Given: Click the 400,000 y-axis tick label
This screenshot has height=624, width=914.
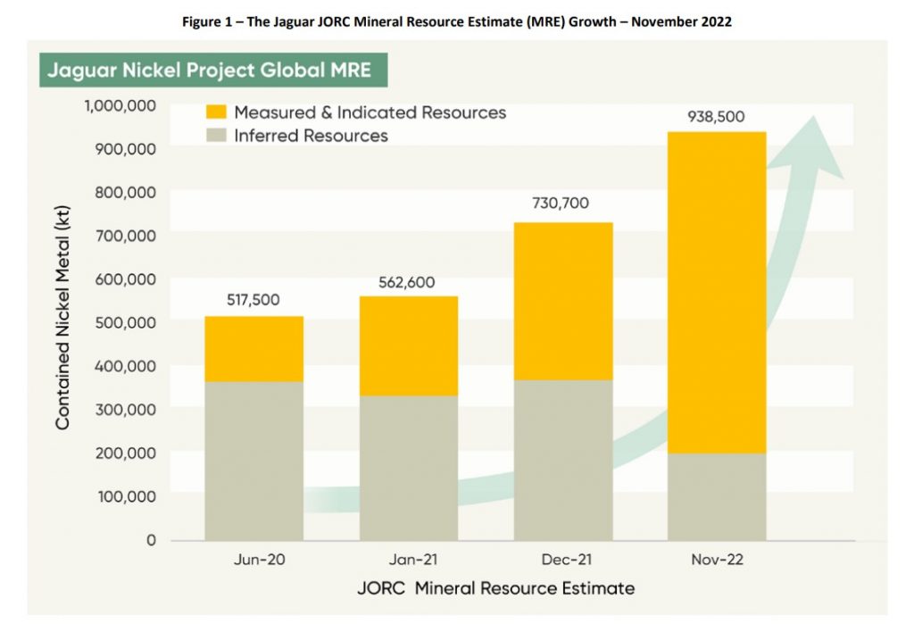Looking at the screenshot, I should coord(125,366).
